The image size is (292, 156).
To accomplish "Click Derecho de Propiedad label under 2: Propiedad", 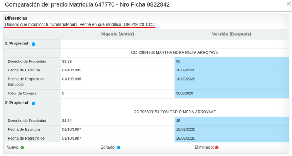I will tap(27, 121).
